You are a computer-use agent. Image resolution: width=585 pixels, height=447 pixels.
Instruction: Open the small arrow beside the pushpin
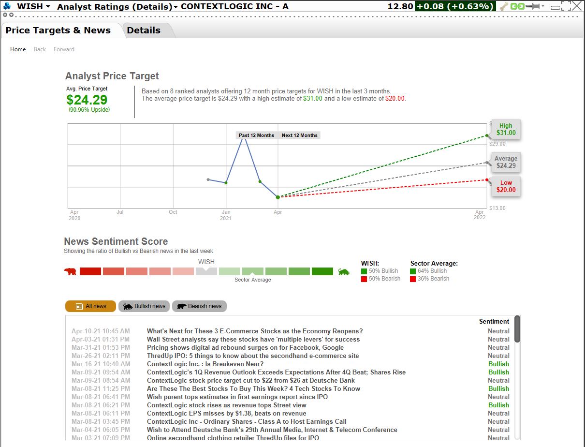click(x=543, y=6)
